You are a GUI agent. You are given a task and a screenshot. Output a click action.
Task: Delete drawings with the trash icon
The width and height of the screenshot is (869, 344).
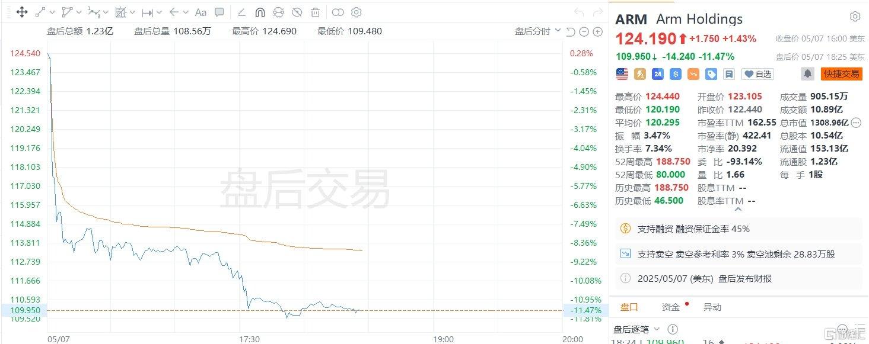pos(316,12)
